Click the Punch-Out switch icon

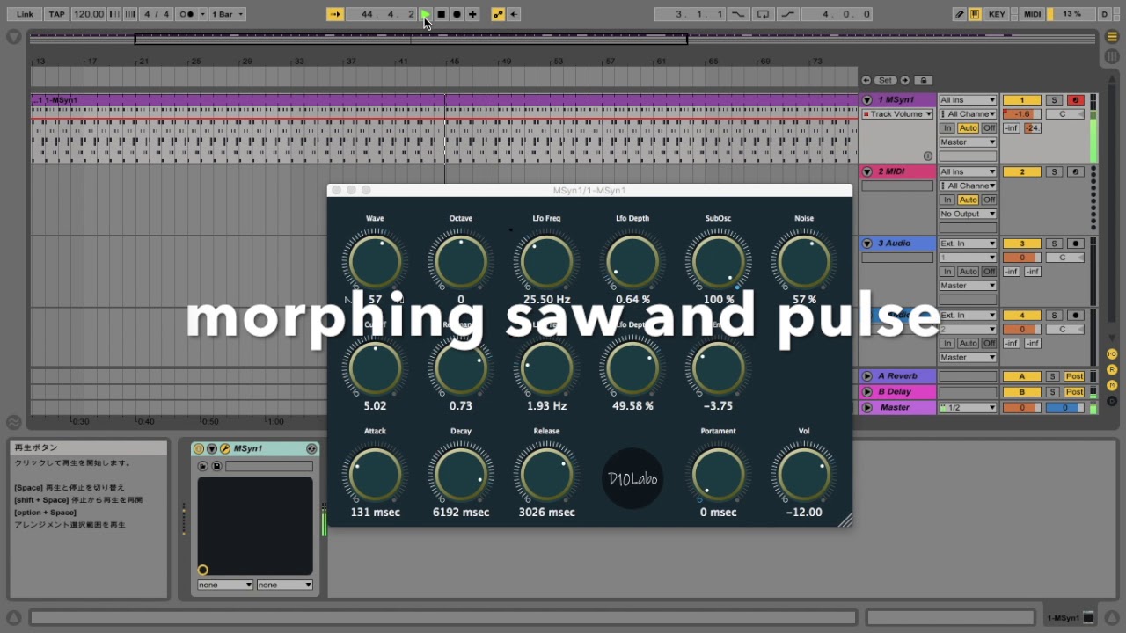pyautogui.click(x=787, y=14)
